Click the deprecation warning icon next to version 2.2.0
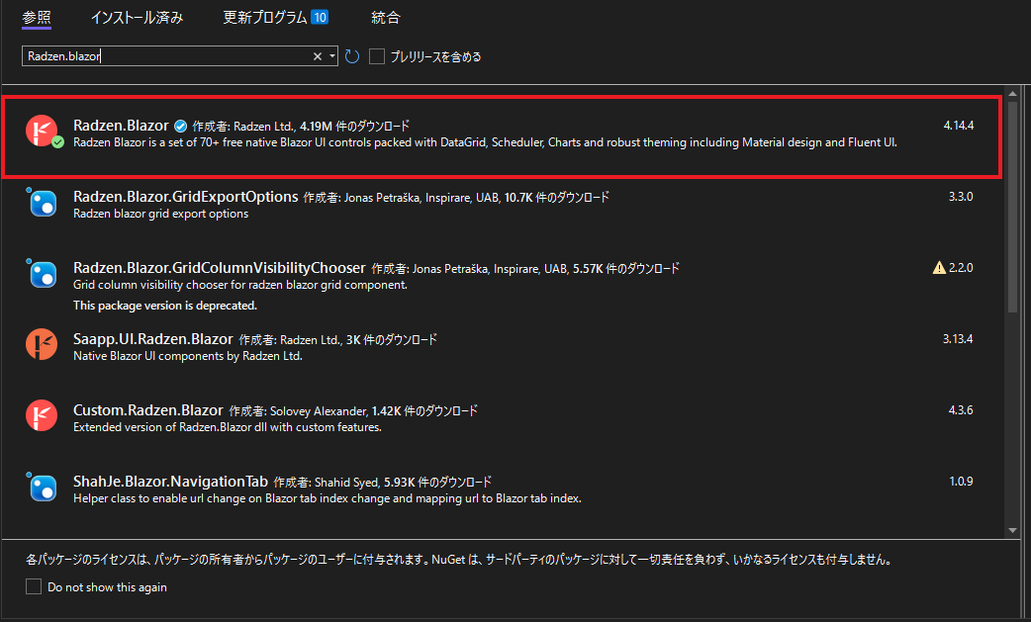The height and width of the screenshot is (622, 1031). tap(938, 267)
